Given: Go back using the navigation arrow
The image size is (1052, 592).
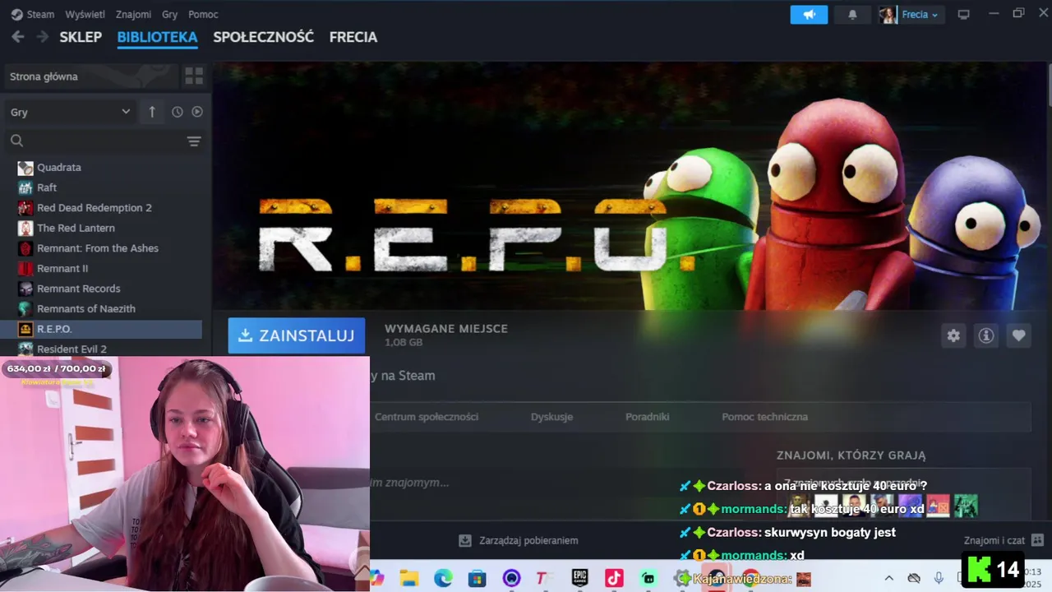Looking at the screenshot, I should point(18,37).
